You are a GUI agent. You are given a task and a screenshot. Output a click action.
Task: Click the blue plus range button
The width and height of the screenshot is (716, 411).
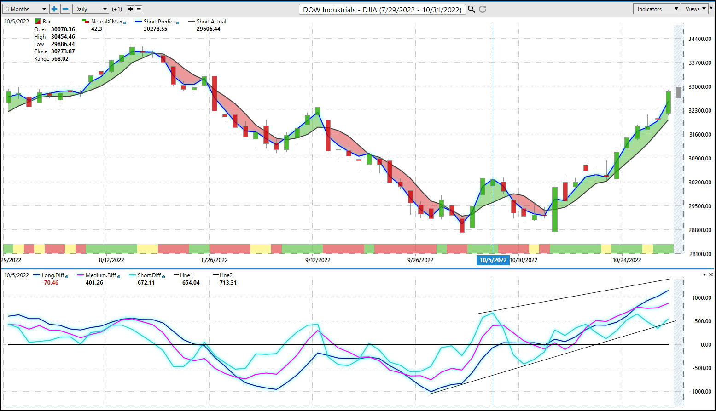(54, 9)
